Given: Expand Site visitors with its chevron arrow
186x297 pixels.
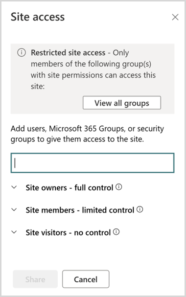Looking at the screenshot, I should pos(14,232).
